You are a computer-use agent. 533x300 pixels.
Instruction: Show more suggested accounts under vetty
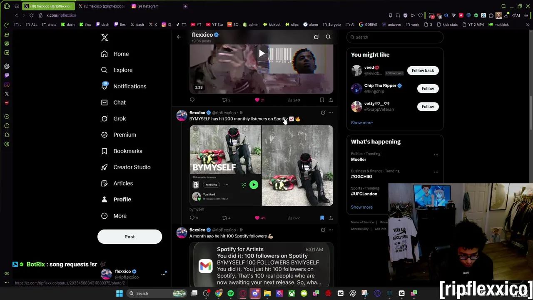click(x=361, y=122)
